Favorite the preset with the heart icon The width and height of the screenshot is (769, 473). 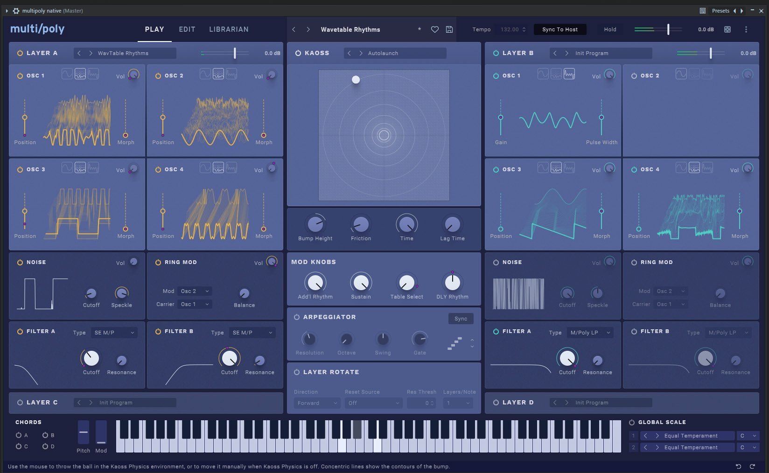(x=434, y=29)
